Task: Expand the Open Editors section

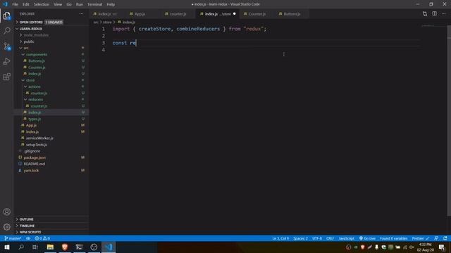Action: click(x=31, y=22)
